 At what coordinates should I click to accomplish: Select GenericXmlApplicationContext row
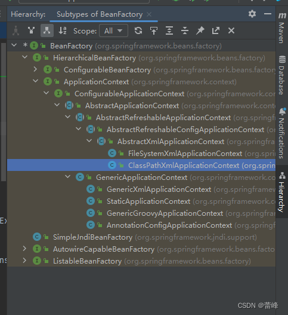pyautogui.click(x=141, y=189)
